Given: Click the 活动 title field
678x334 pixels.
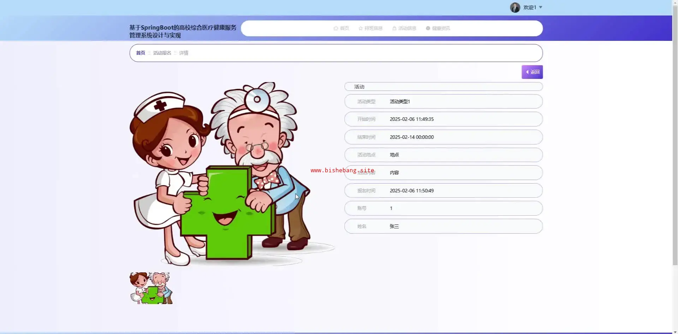Looking at the screenshot, I should (x=444, y=87).
